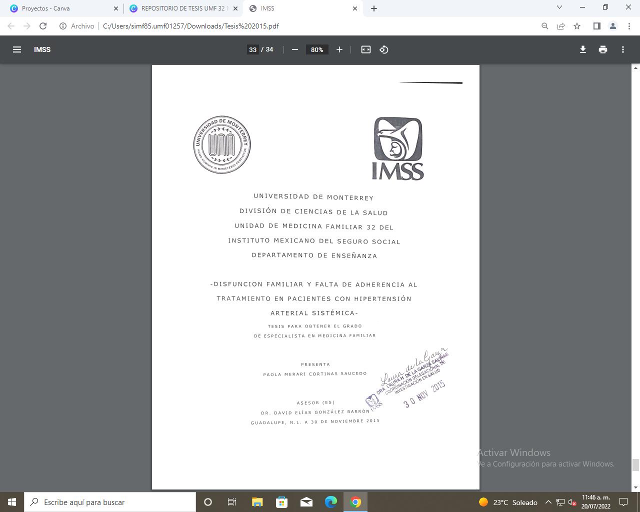The image size is (640, 512).
Task: Click the fit to page icon
Action: (366, 49)
